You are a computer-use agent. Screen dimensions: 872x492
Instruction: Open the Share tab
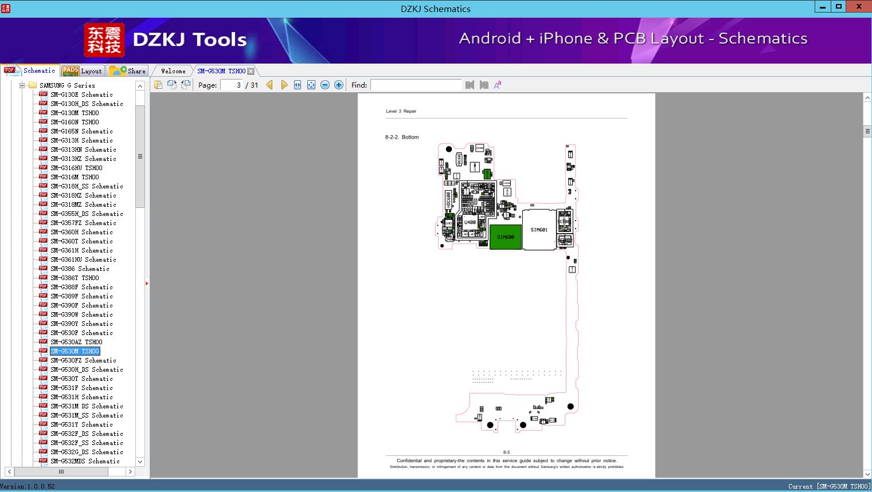tap(127, 71)
